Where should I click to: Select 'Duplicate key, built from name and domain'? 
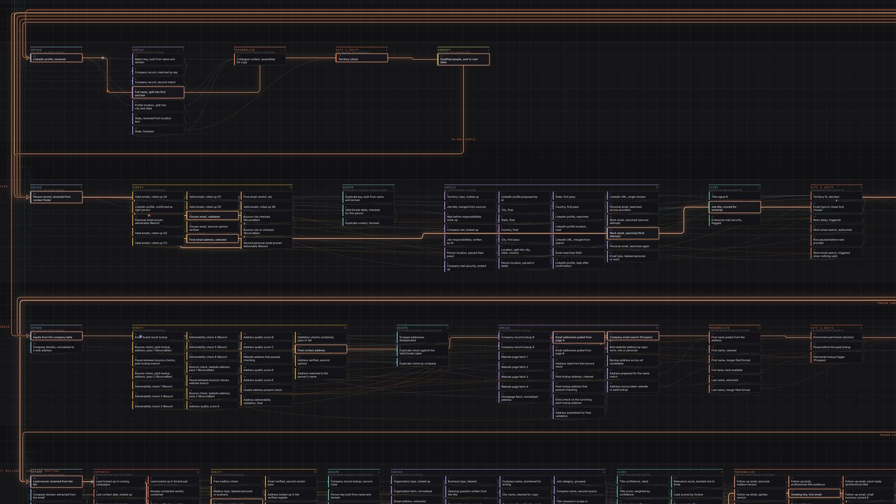click(x=369, y=198)
